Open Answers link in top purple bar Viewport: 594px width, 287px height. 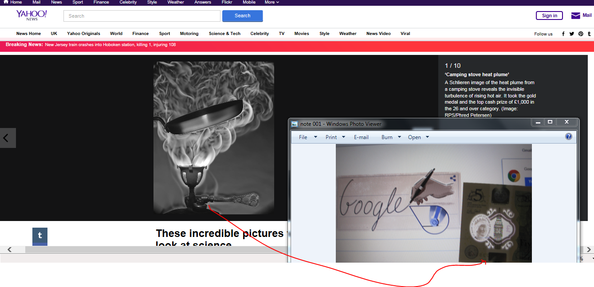tap(203, 2)
